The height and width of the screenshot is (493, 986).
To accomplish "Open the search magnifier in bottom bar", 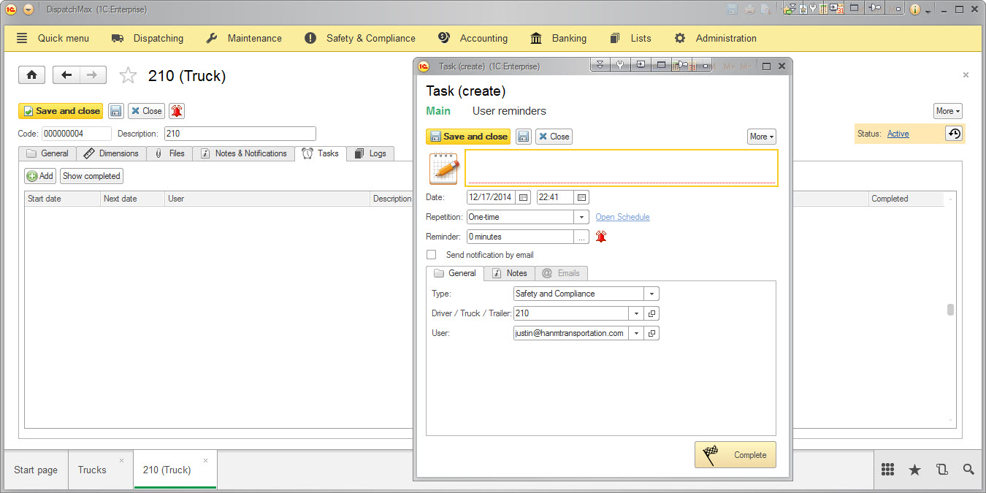I will [x=968, y=470].
